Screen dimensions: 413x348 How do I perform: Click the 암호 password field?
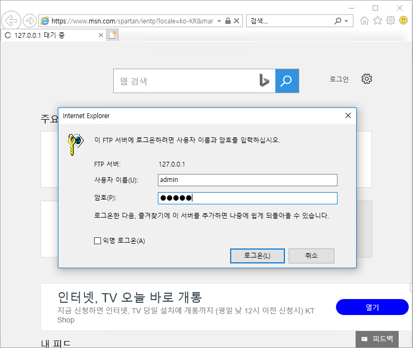(x=247, y=198)
